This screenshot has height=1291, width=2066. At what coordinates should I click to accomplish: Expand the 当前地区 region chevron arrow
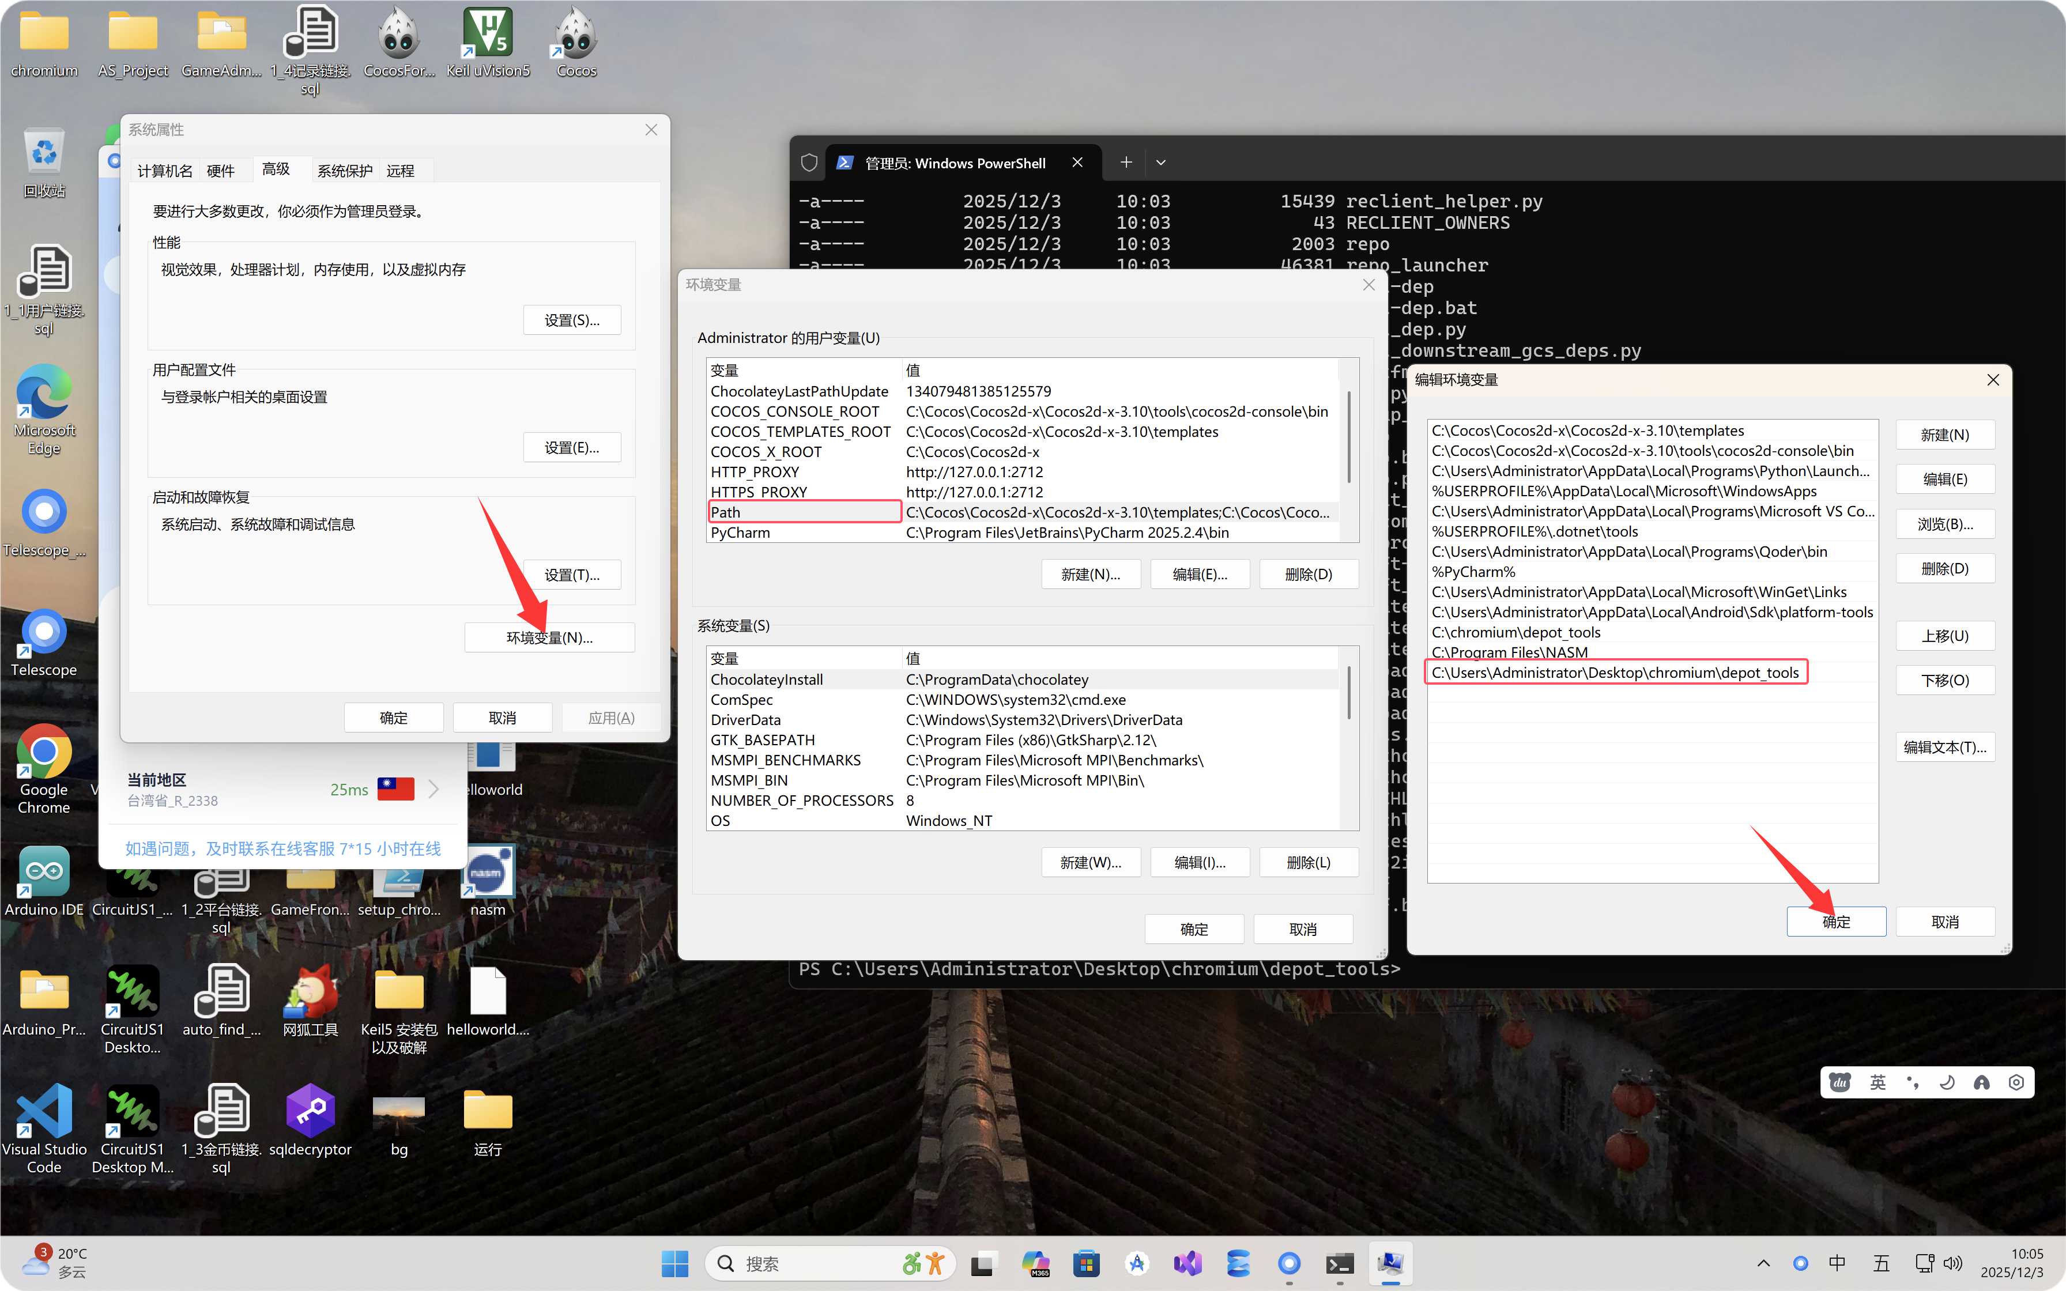(433, 789)
